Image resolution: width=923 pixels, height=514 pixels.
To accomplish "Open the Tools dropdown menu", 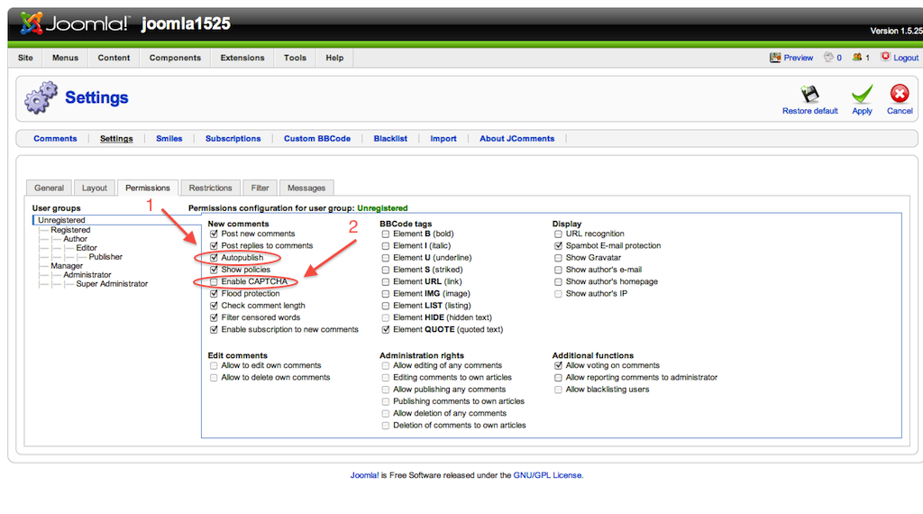I will [x=295, y=58].
